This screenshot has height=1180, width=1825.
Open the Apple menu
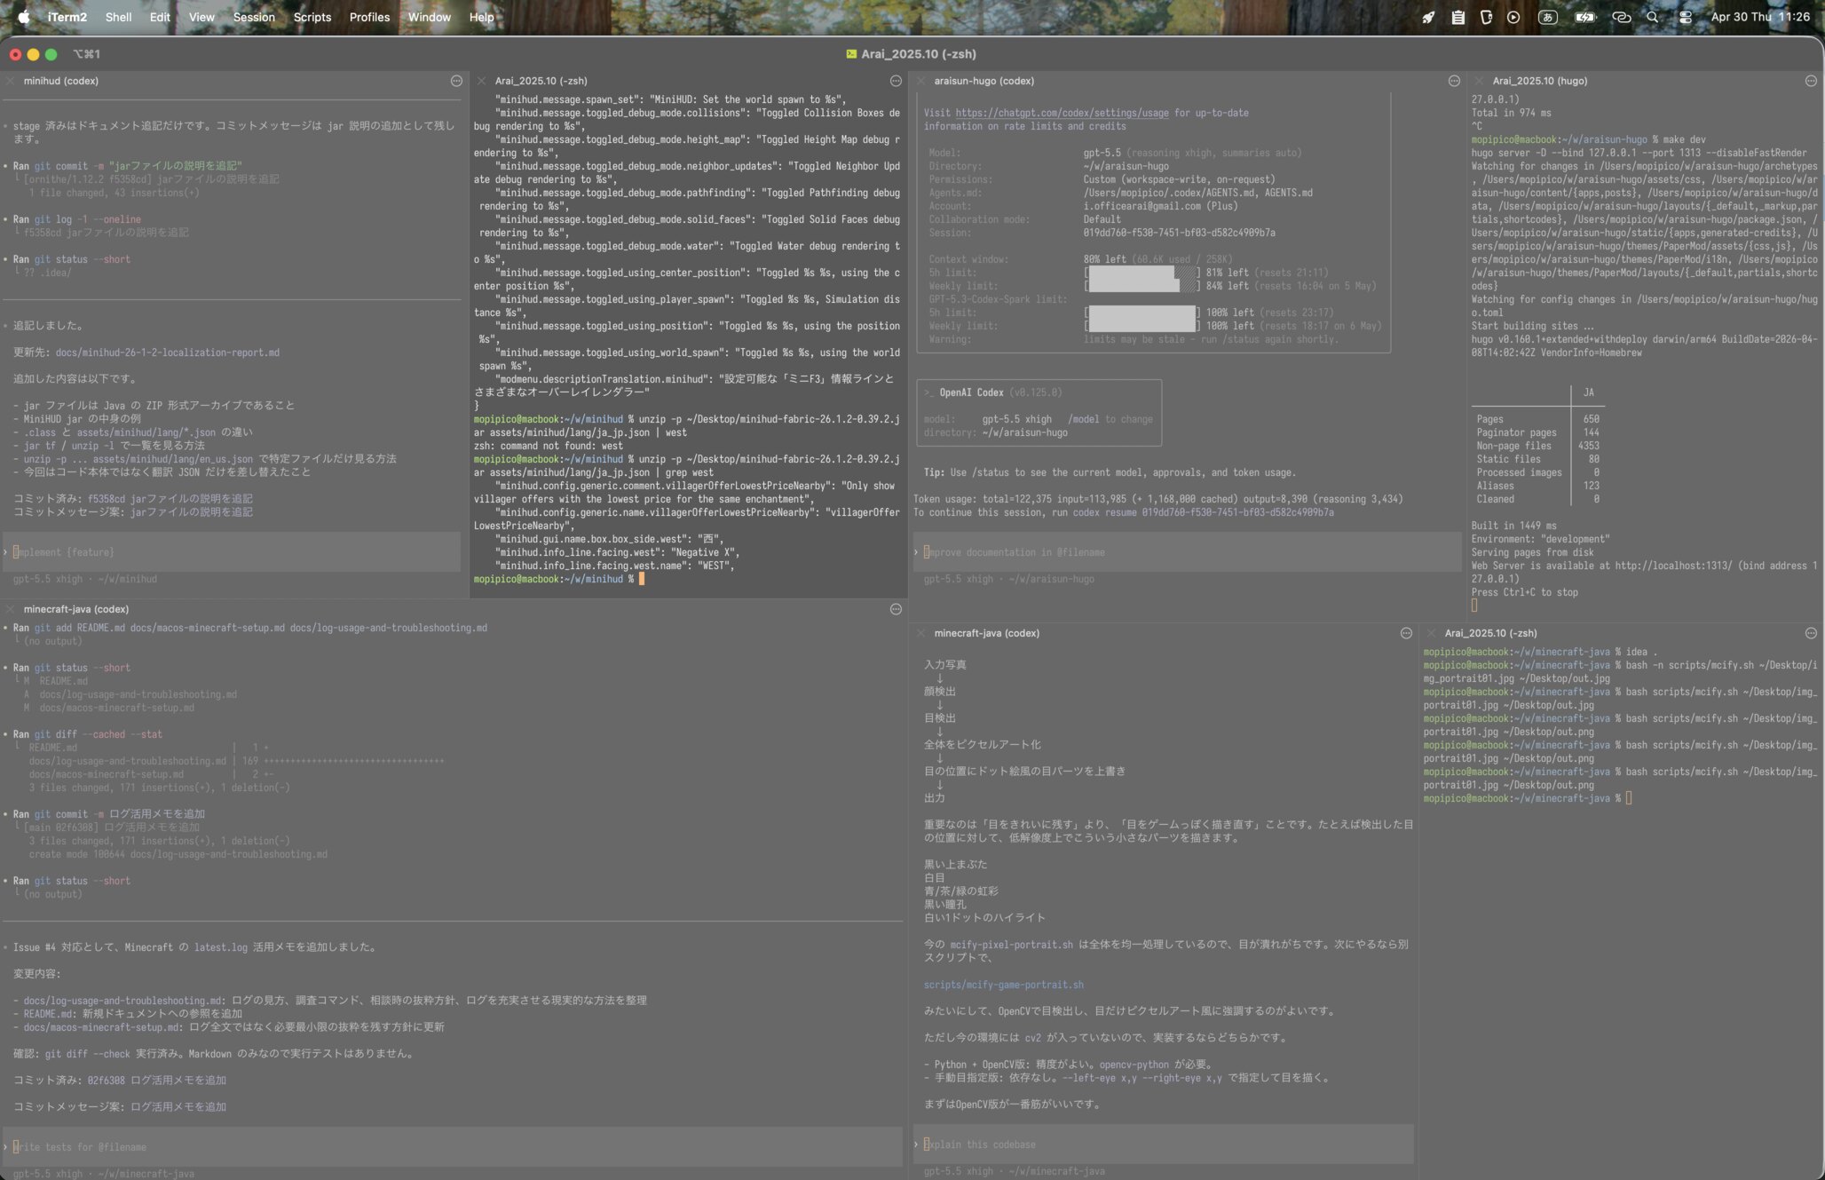(24, 17)
